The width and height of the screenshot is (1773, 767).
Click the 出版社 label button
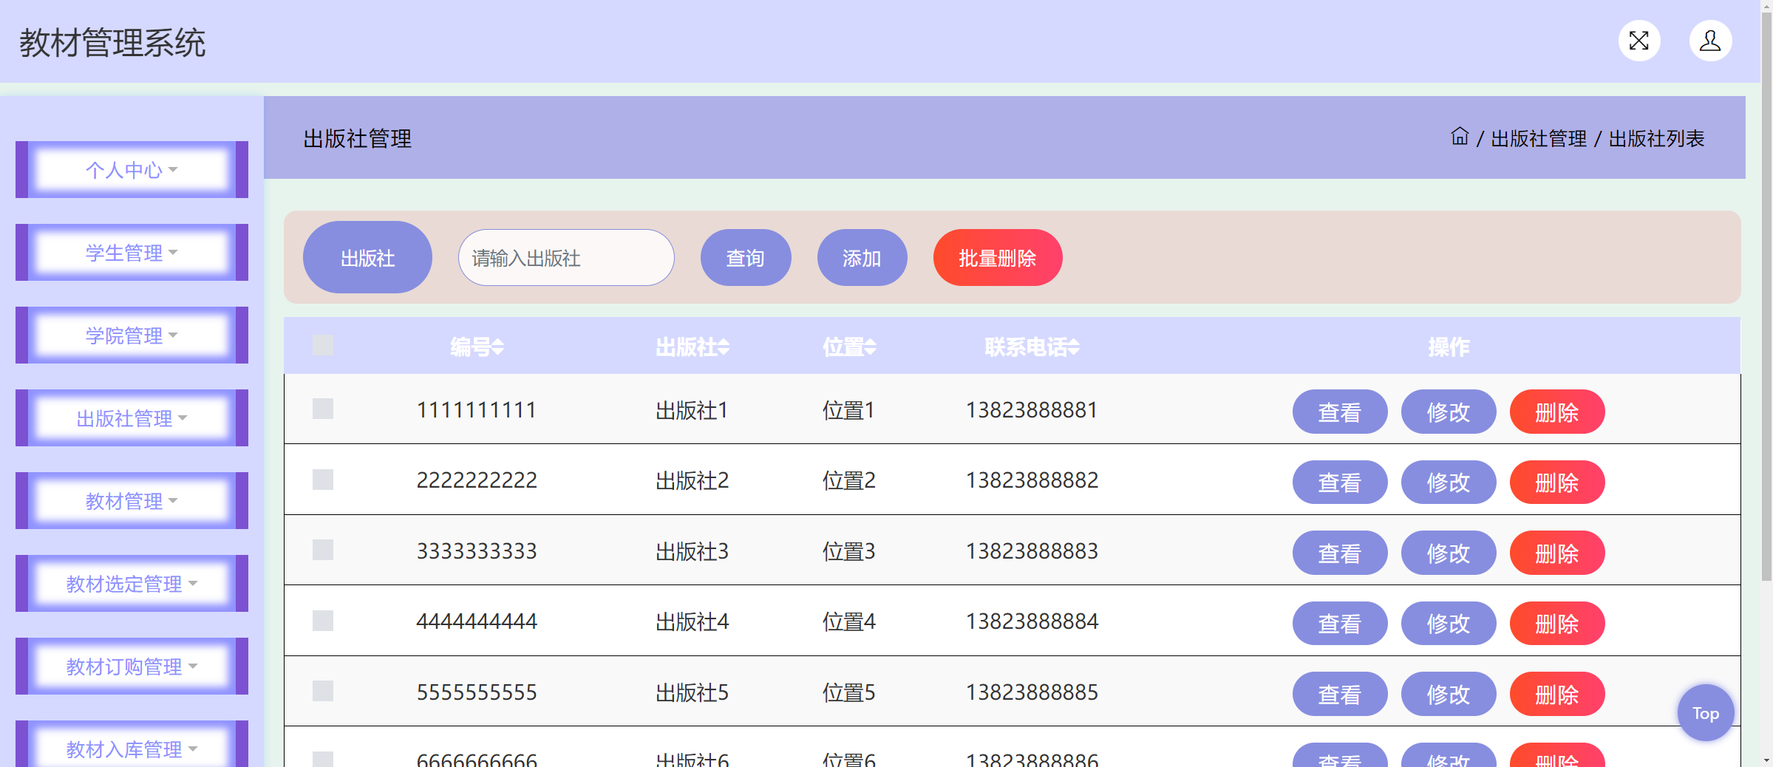click(x=367, y=258)
